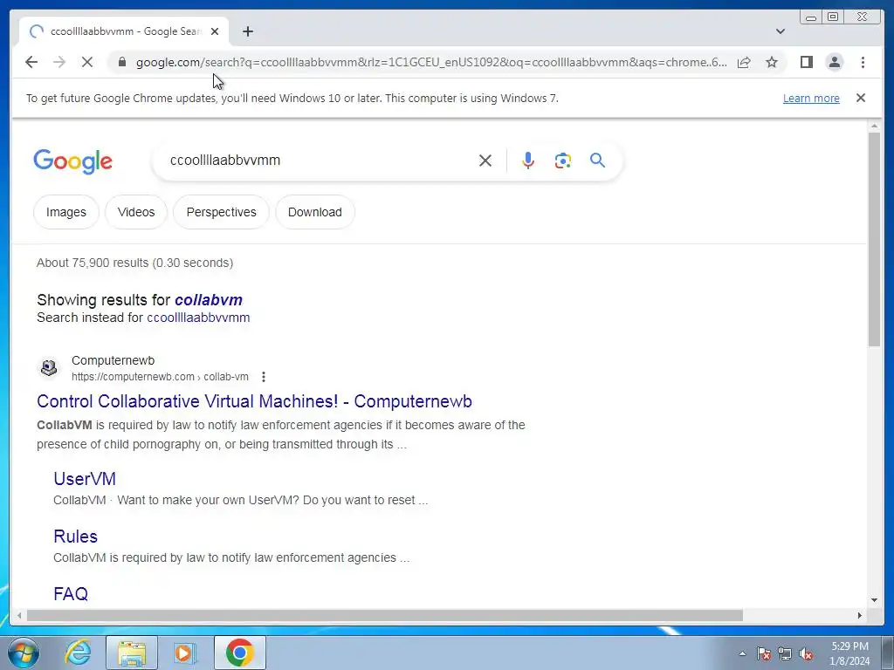
Task: Launch Internet Explorer from taskbar
Action: (x=78, y=653)
